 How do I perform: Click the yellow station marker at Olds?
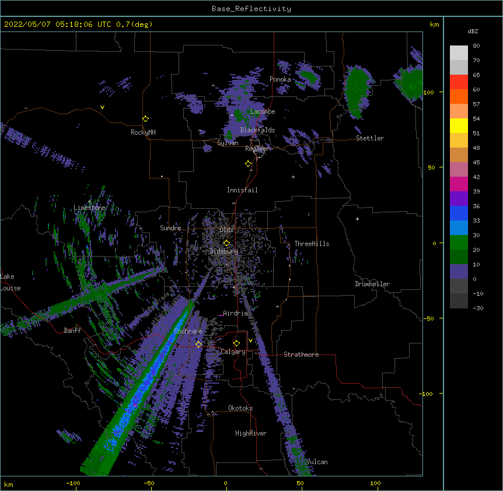tap(226, 243)
